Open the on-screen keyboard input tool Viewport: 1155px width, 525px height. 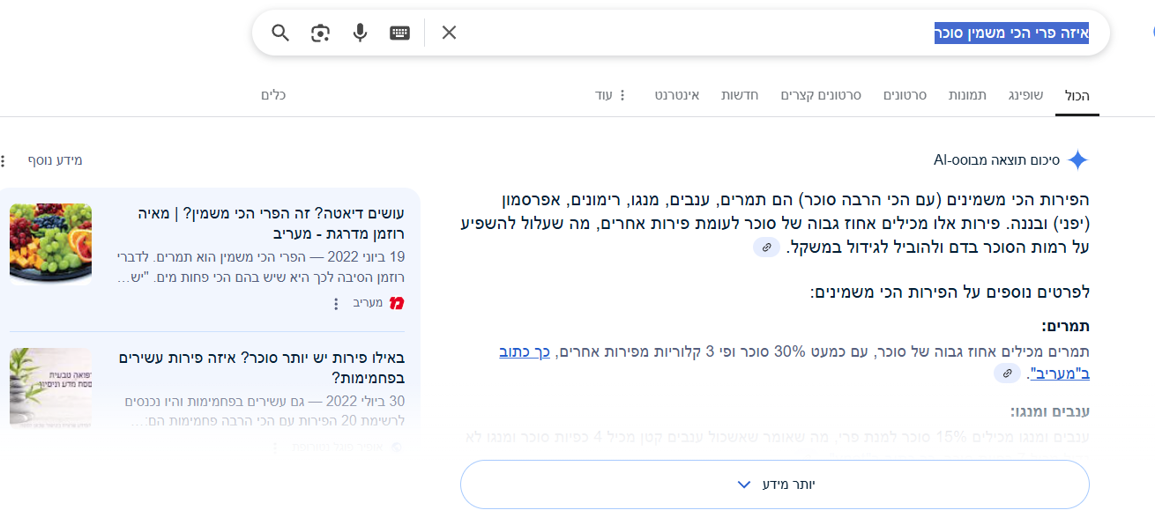click(x=400, y=33)
